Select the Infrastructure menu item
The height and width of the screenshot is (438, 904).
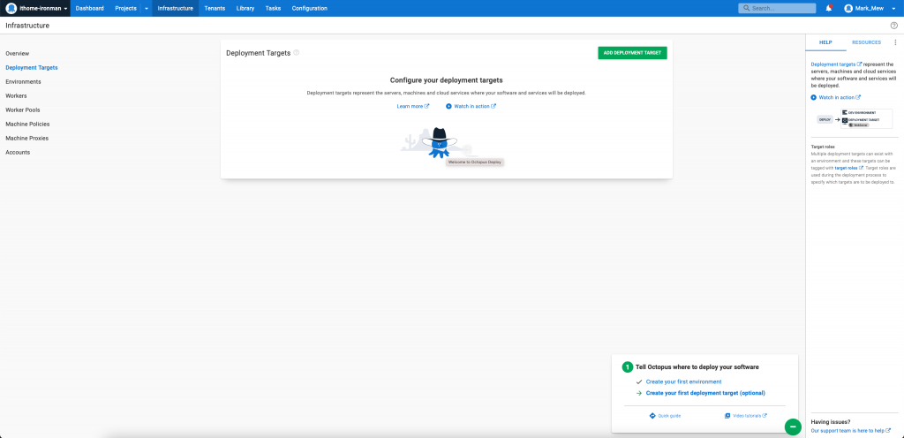coord(176,8)
